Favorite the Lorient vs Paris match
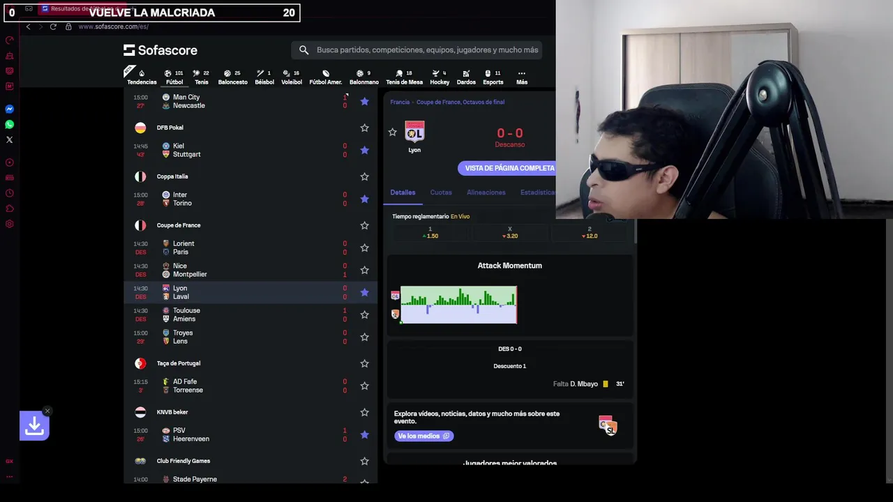This screenshot has width=893, height=502. point(364,248)
